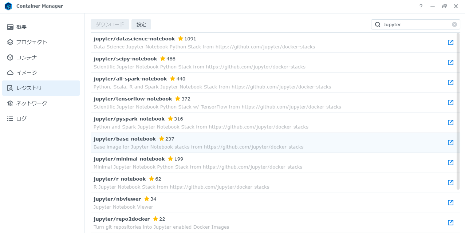This screenshot has height=233, width=465.
Task: Open external link for jupyter/scipy-notebook
Action: coord(450,62)
